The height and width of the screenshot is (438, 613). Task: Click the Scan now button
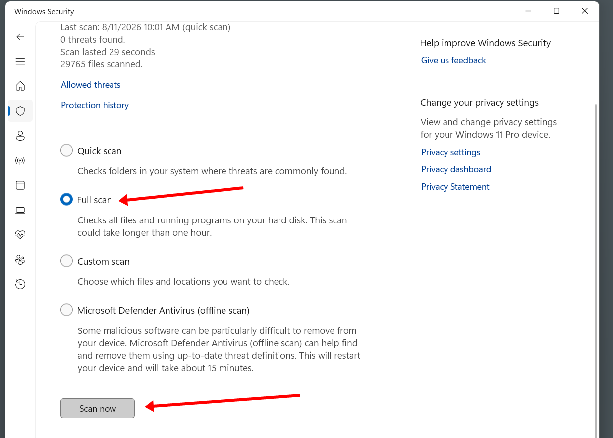click(98, 408)
